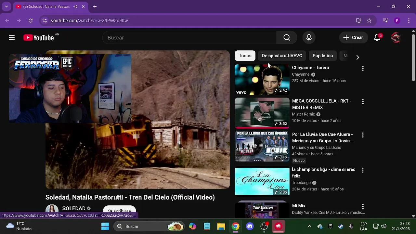
Task: Open Mi Mix playlist title
Action: (299, 206)
